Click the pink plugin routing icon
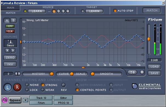This screenshot has height=107, width=166. pos(5,100)
